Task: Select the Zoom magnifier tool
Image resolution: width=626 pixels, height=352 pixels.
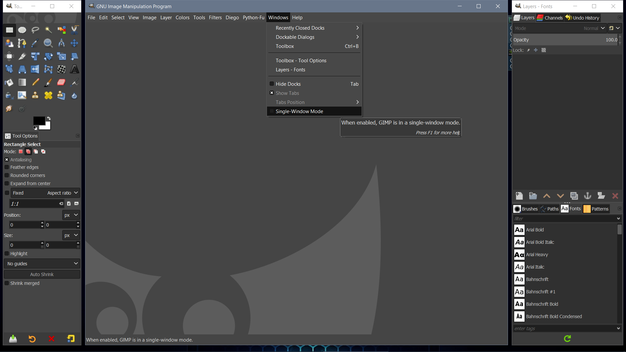Action: click(x=48, y=43)
